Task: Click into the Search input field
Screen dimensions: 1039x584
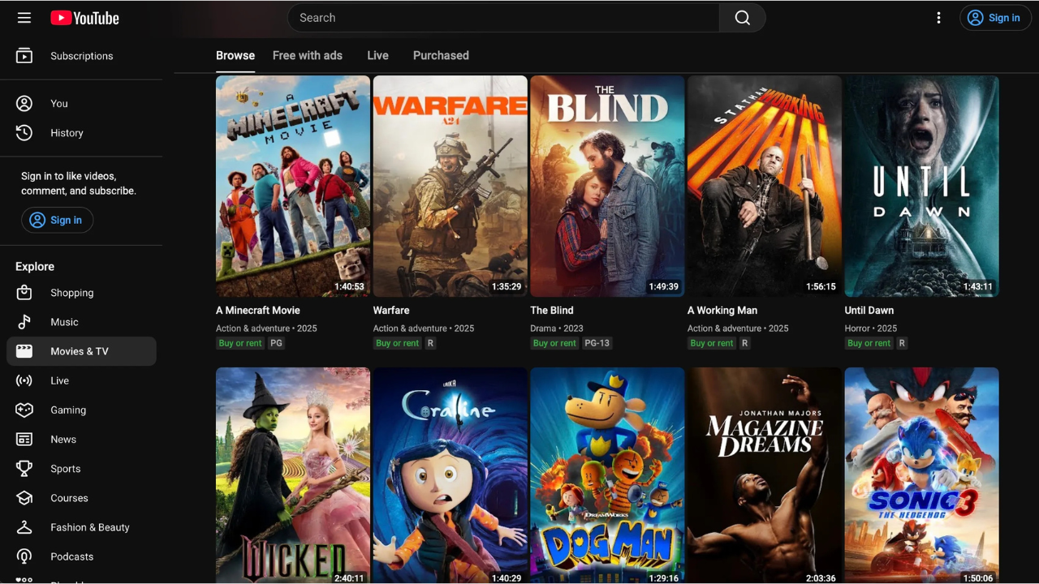Action: [503, 18]
